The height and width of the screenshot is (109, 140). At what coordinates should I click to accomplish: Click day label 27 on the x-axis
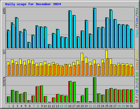115,106
